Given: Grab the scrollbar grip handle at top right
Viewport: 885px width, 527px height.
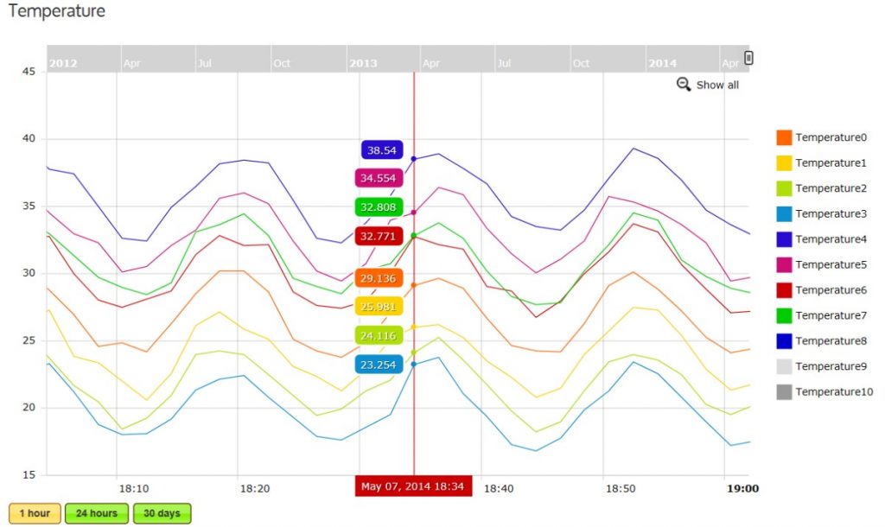Looking at the screenshot, I should click(x=748, y=58).
